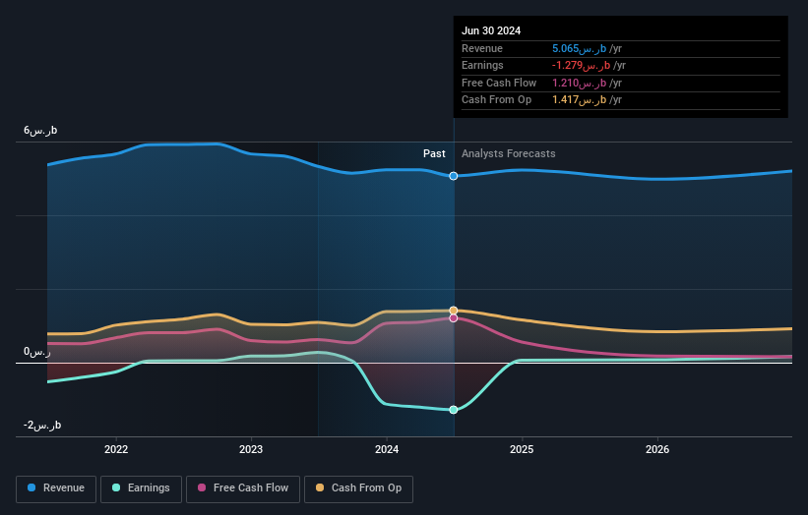Screen dimensions: 808x515
Task: Click the 'Jun 30 2024' tooltip date
Action: pyautogui.click(x=491, y=30)
